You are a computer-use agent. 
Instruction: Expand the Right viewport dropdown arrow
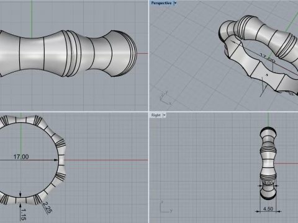(165, 115)
